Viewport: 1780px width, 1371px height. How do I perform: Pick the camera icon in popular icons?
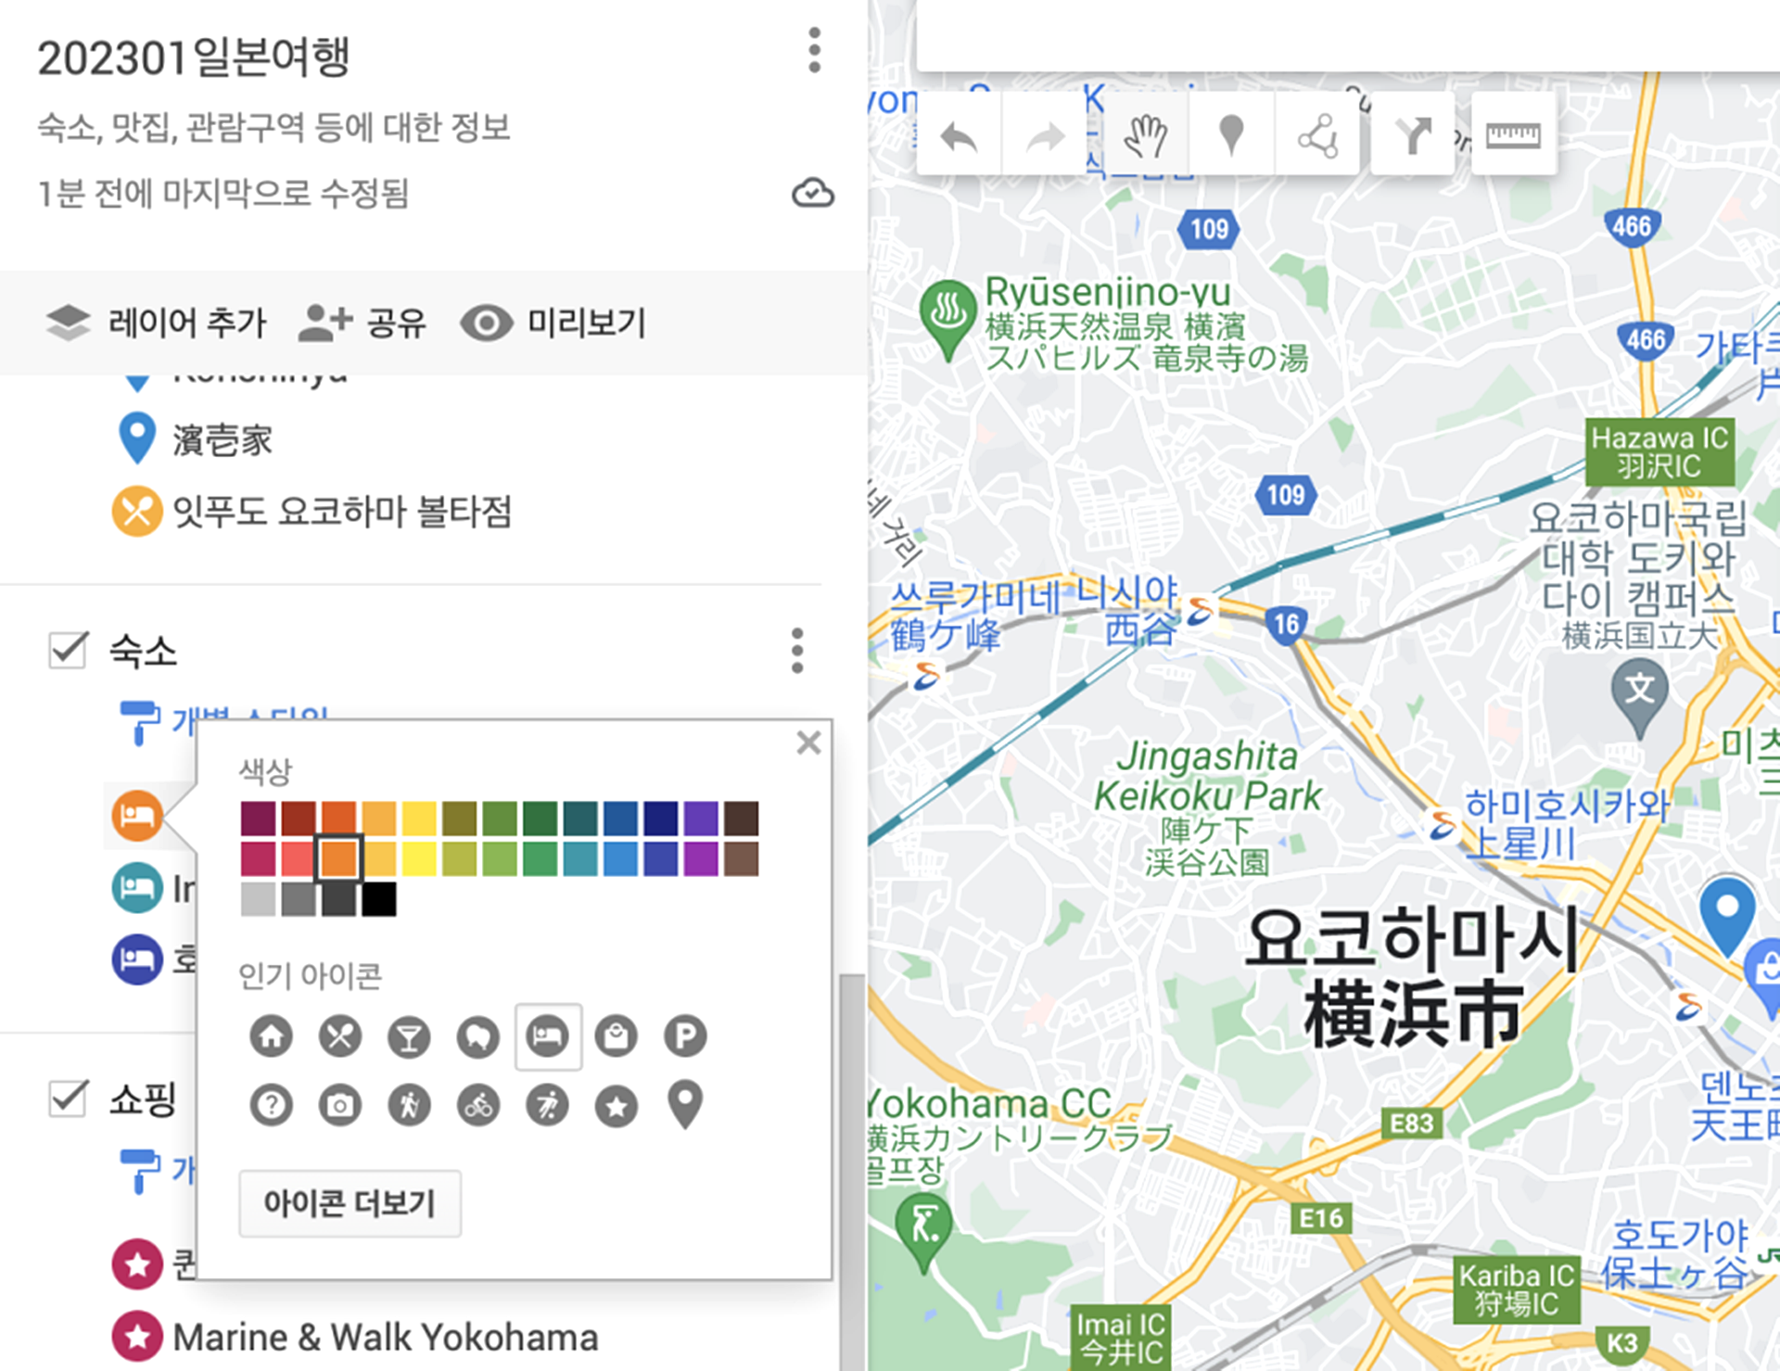339,1105
